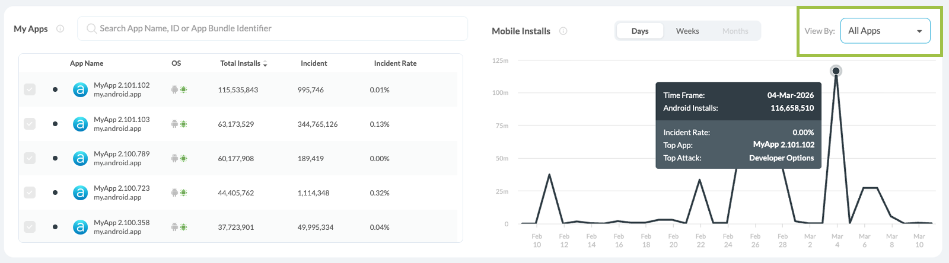
Task: Click MyApp 2.101.102 app logo icon
Action: coord(80,90)
